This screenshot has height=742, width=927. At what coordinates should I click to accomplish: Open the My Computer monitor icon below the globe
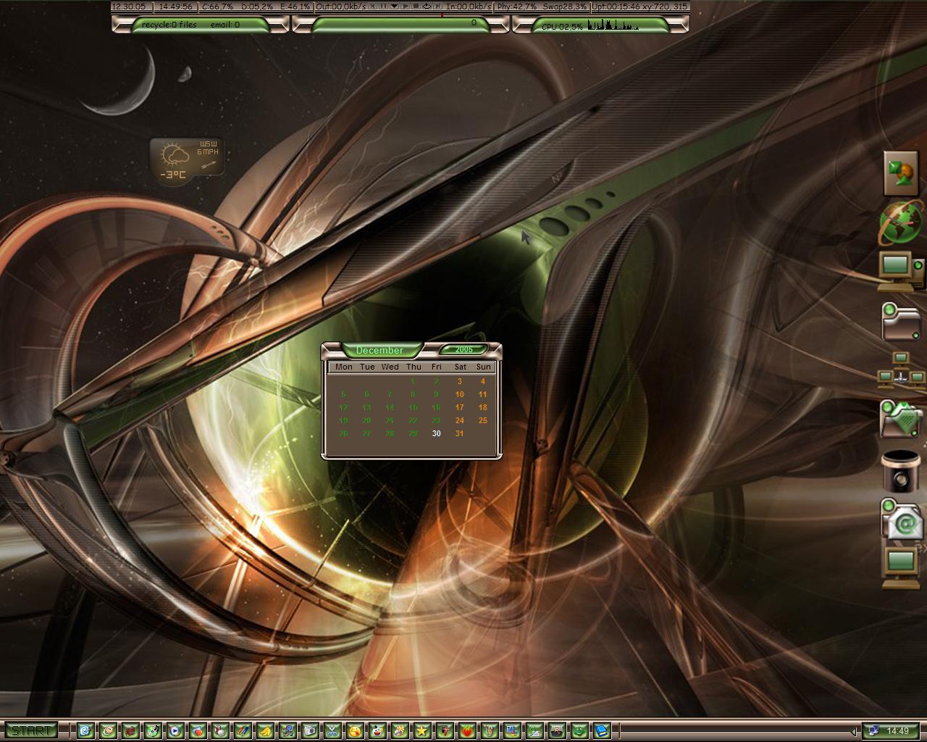901,272
